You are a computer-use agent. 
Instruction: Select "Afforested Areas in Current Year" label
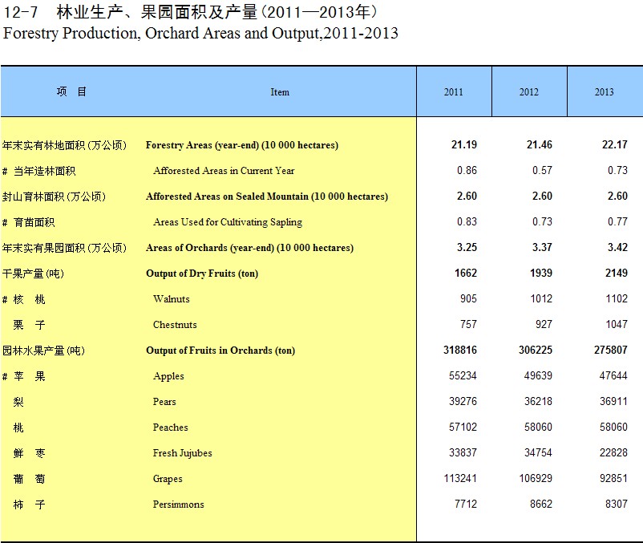224,171
